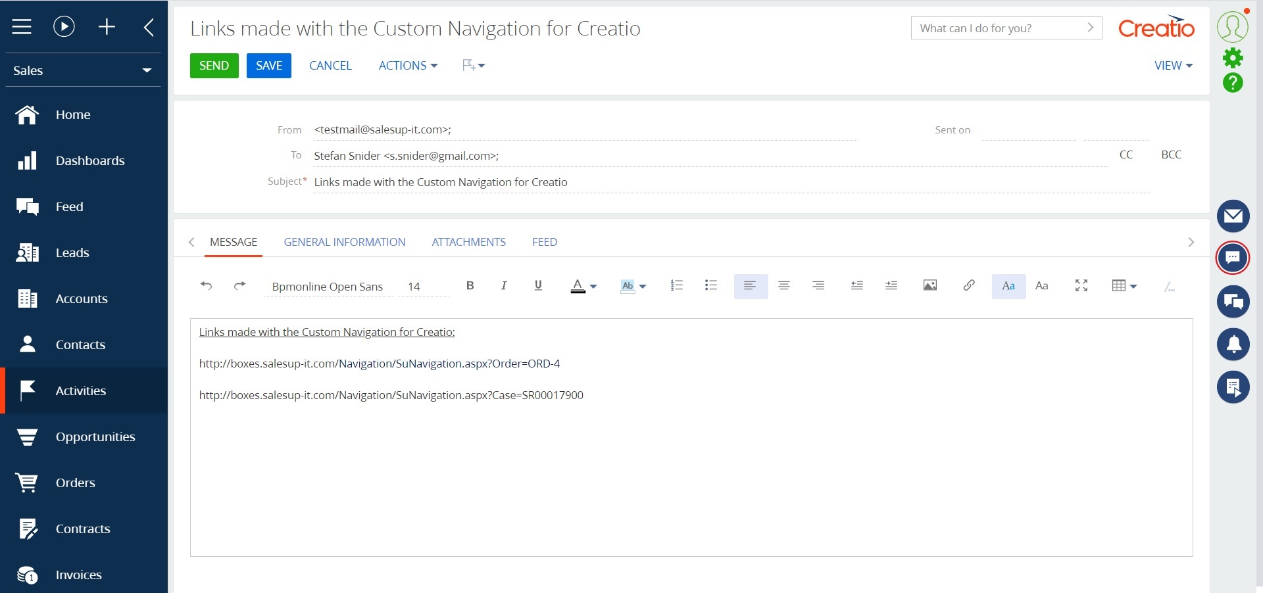Image resolution: width=1263 pixels, height=593 pixels.
Task: Click the run process play icon
Action: pyautogui.click(x=64, y=26)
